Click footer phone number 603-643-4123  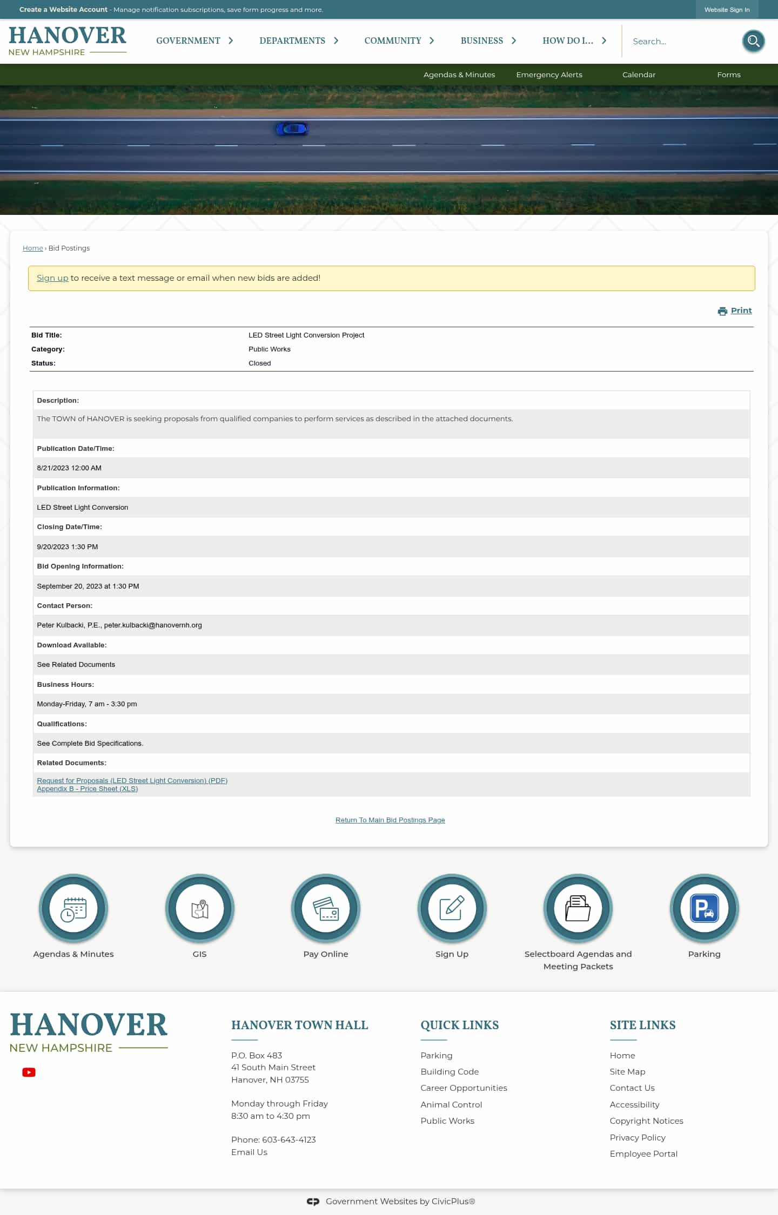289,1140
